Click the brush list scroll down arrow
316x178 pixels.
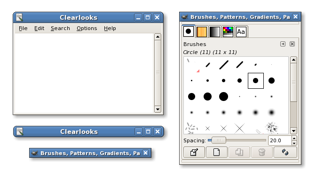(293, 131)
